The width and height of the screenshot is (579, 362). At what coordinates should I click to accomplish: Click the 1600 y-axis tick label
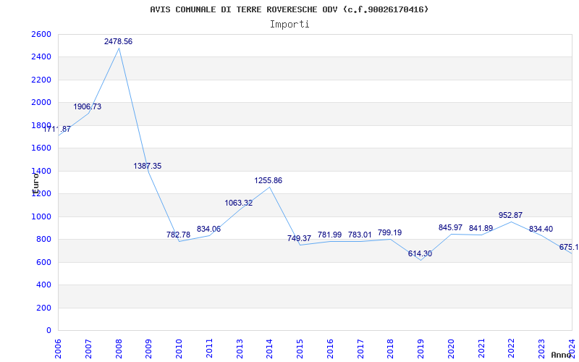[x=41, y=148]
